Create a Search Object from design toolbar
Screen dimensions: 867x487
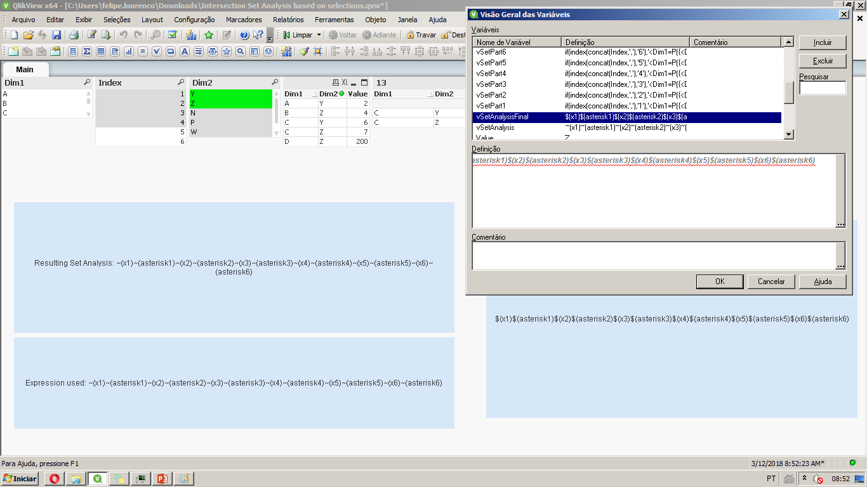tap(241, 51)
